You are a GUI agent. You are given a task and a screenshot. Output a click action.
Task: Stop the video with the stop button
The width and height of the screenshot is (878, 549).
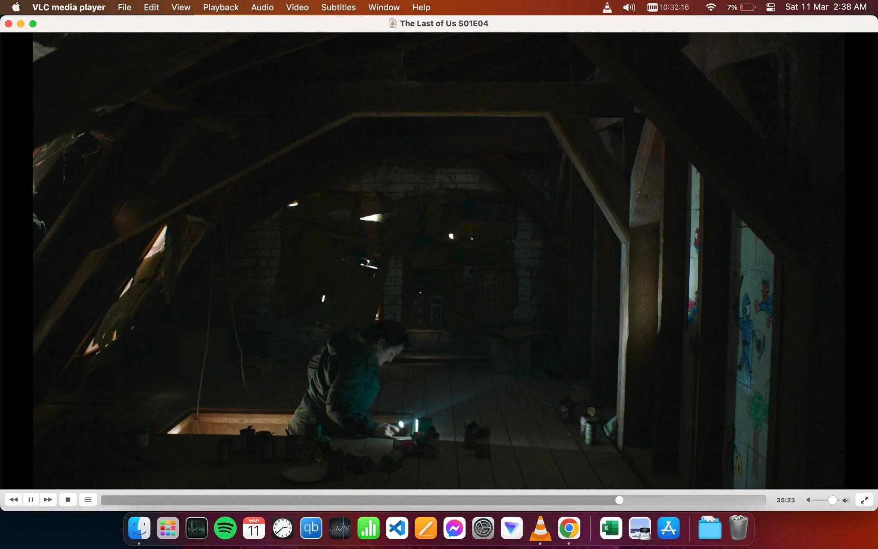click(68, 500)
